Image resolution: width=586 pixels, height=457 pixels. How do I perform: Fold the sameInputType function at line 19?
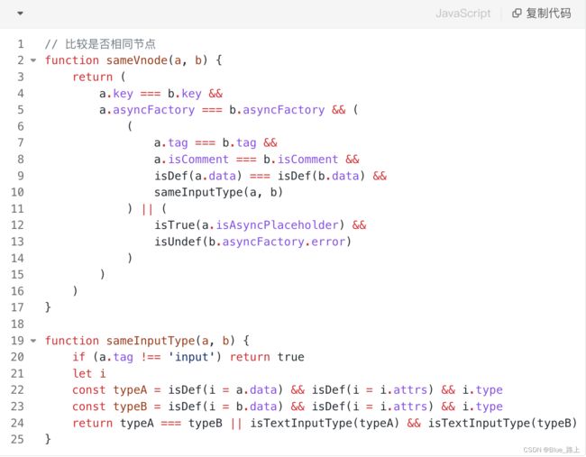pos(33,341)
